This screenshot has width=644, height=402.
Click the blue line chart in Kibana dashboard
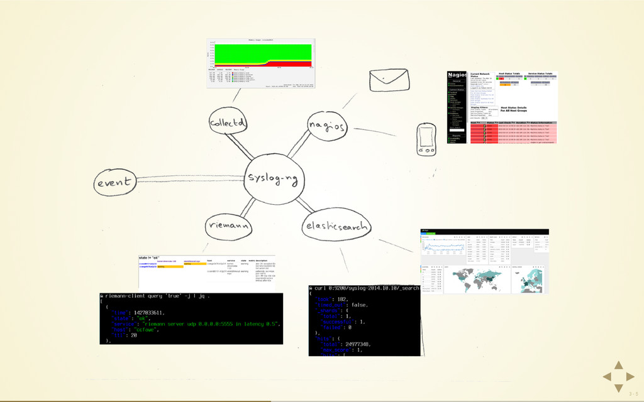pos(443,247)
